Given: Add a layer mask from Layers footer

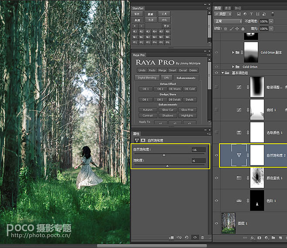Looking at the screenshot, I should pos(260,238).
